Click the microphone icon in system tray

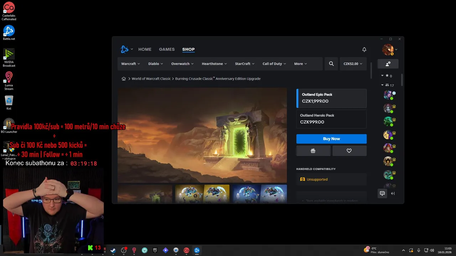(419, 250)
